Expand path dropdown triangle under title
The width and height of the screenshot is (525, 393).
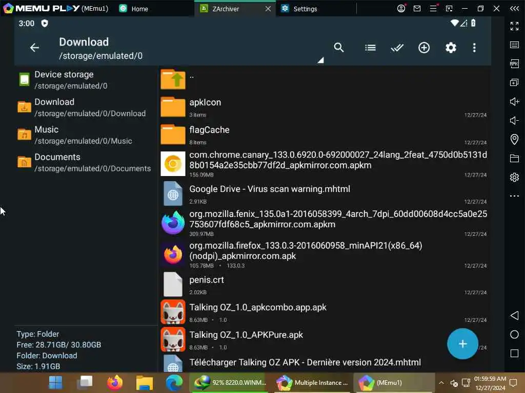point(320,60)
